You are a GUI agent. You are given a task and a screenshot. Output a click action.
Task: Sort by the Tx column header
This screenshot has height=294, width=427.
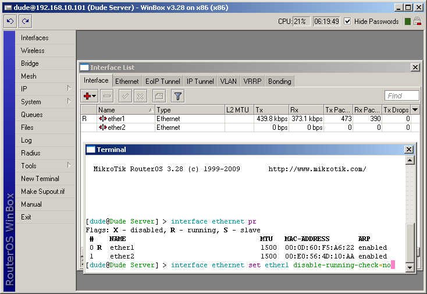271,110
